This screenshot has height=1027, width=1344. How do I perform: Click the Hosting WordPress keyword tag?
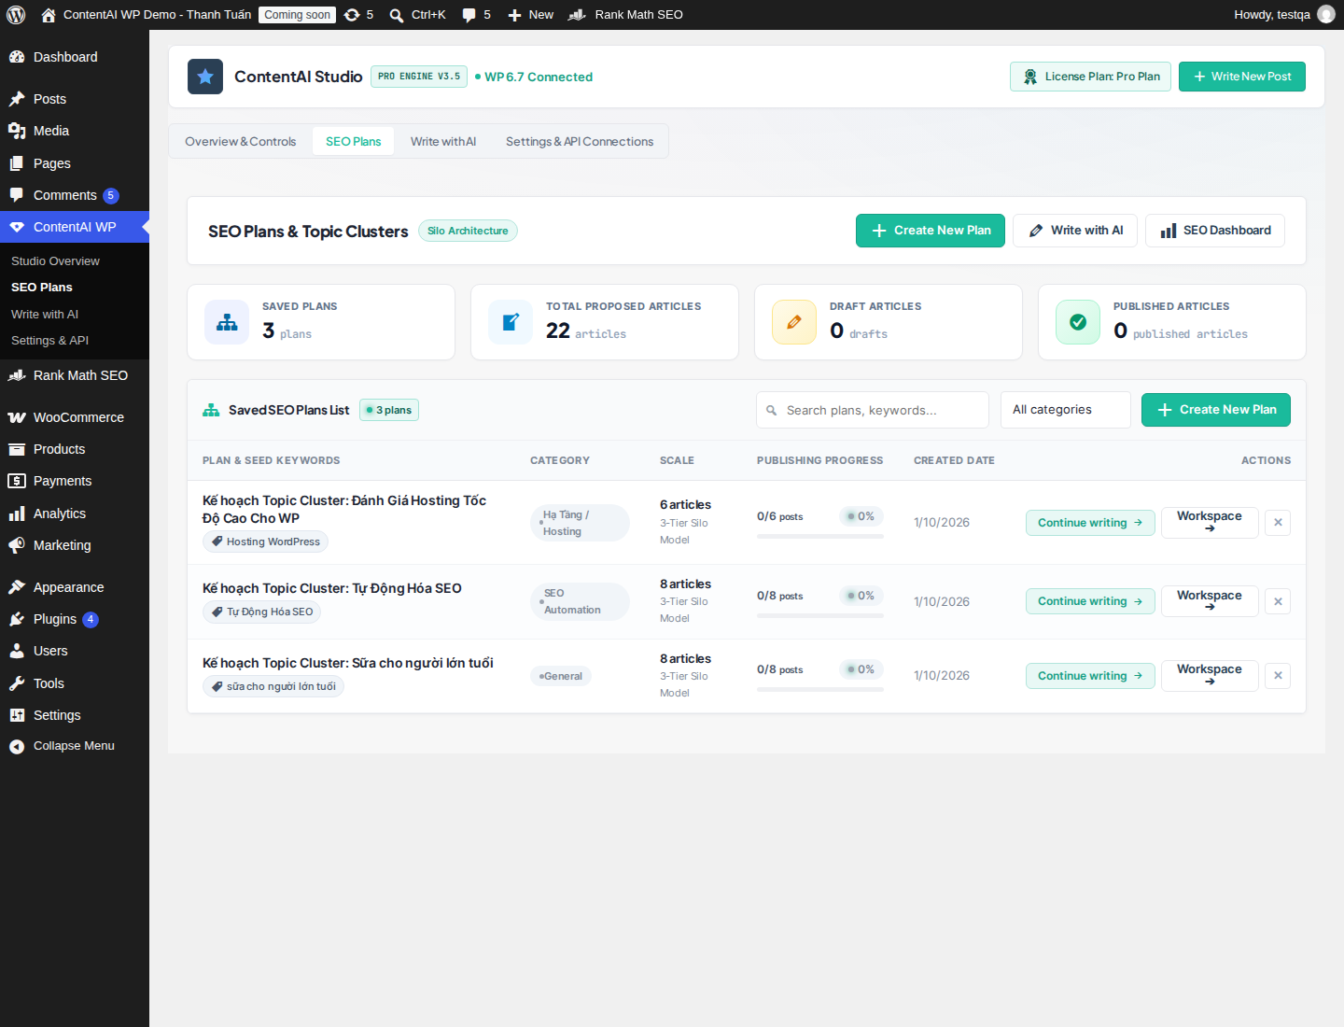265,542
